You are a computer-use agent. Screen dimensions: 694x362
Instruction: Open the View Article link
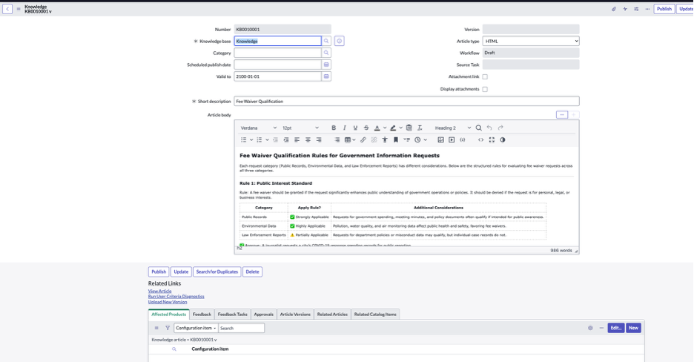click(x=159, y=292)
